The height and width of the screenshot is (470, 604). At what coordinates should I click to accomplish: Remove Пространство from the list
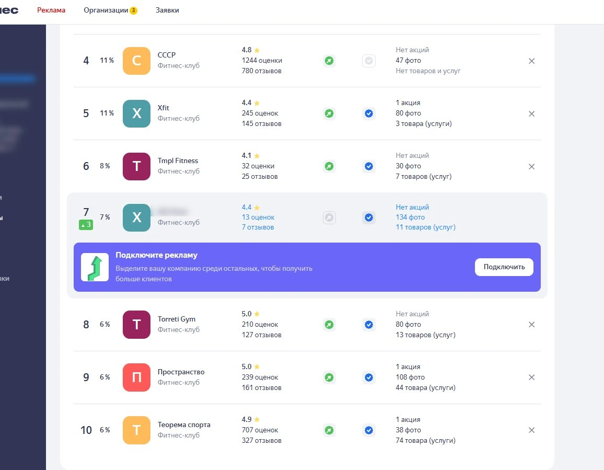pyautogui.click(x=531, y=377)
